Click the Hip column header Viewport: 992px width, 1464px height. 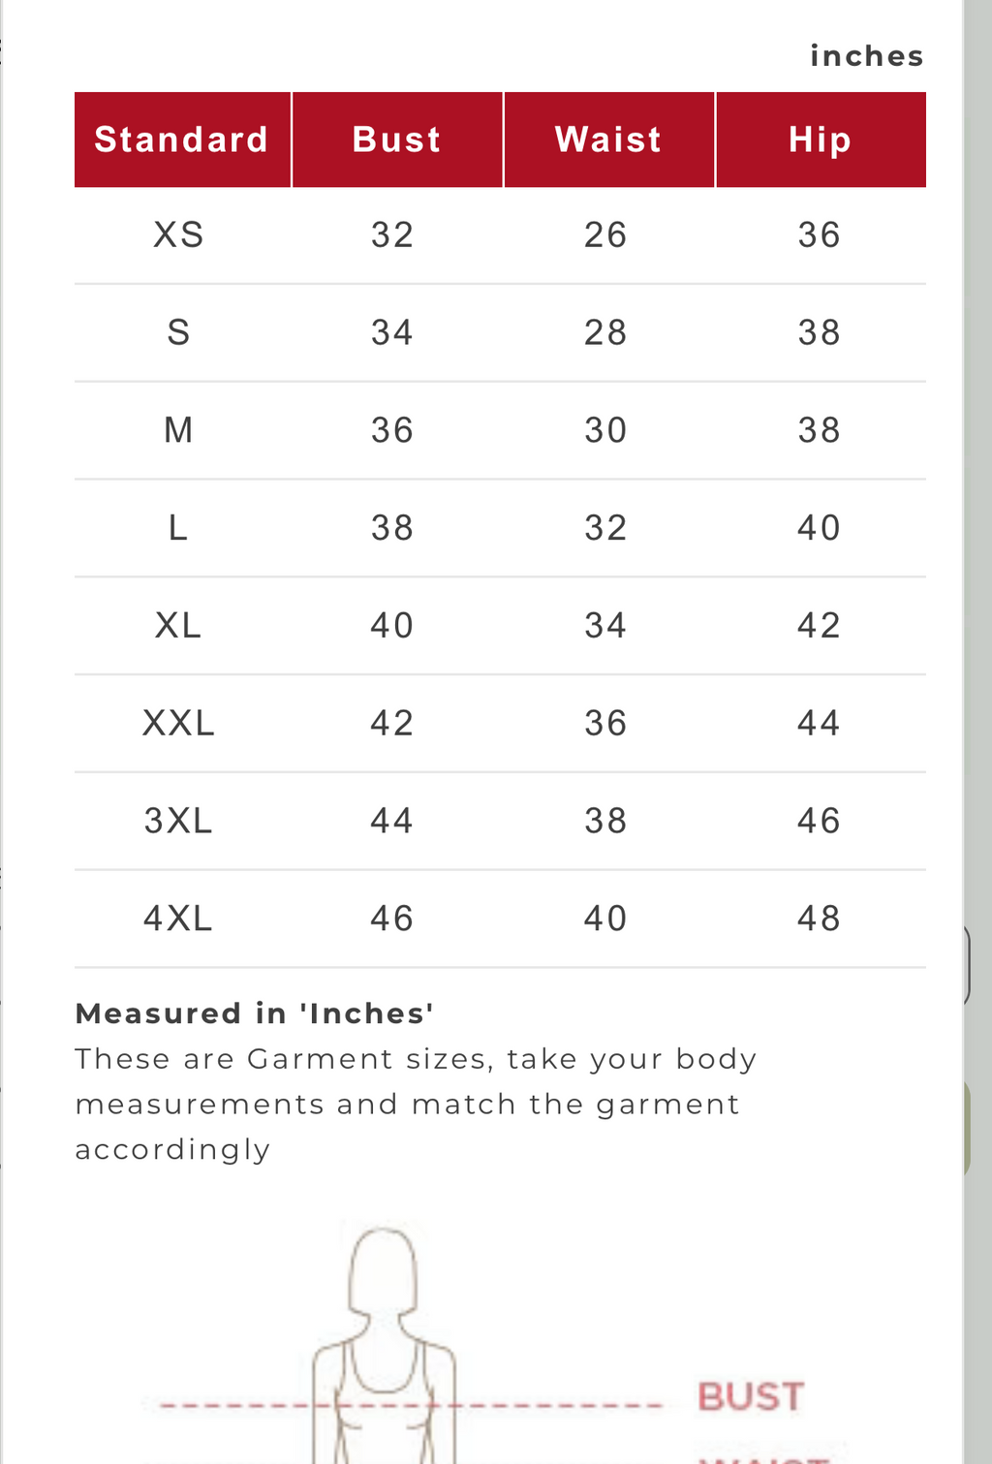click(821, 140)
